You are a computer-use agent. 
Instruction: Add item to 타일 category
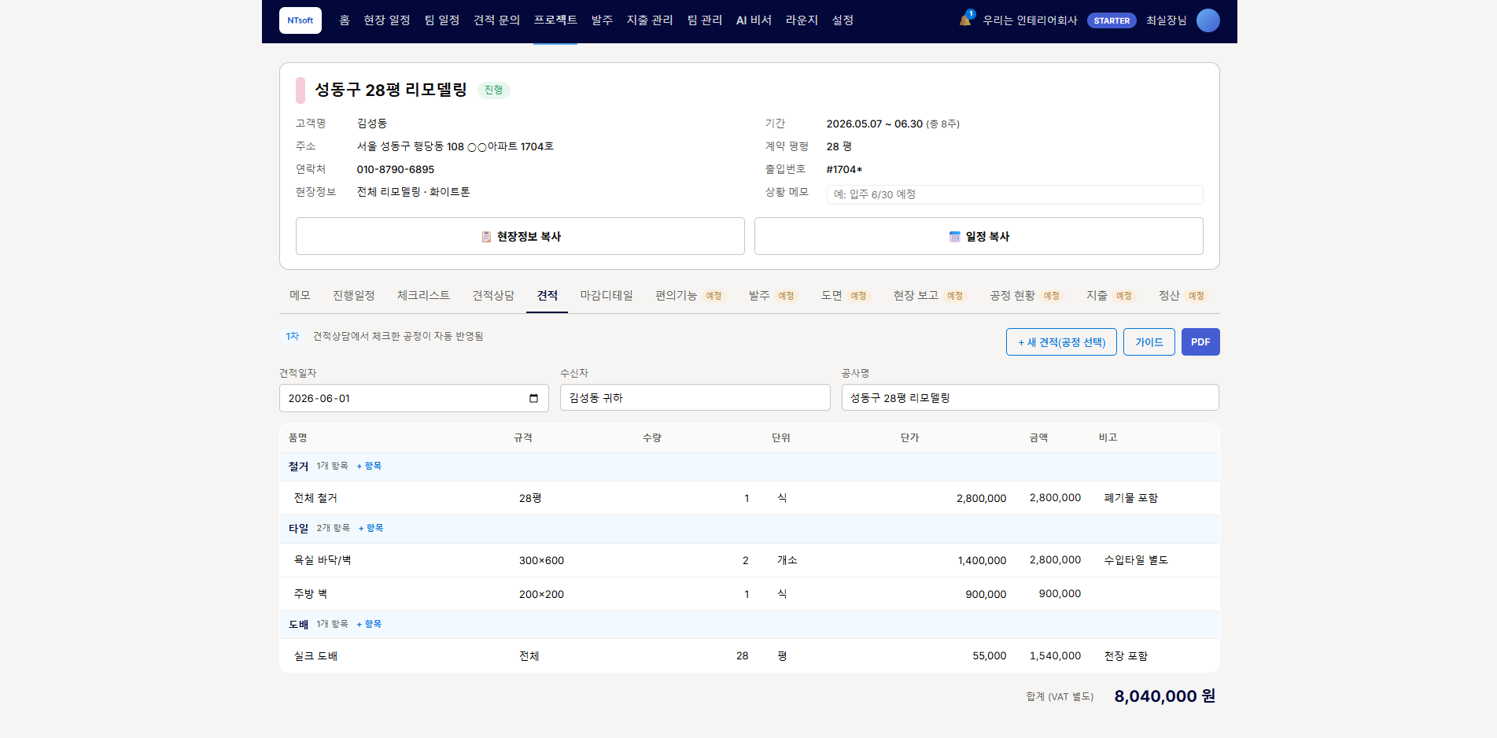pos(371,529)
